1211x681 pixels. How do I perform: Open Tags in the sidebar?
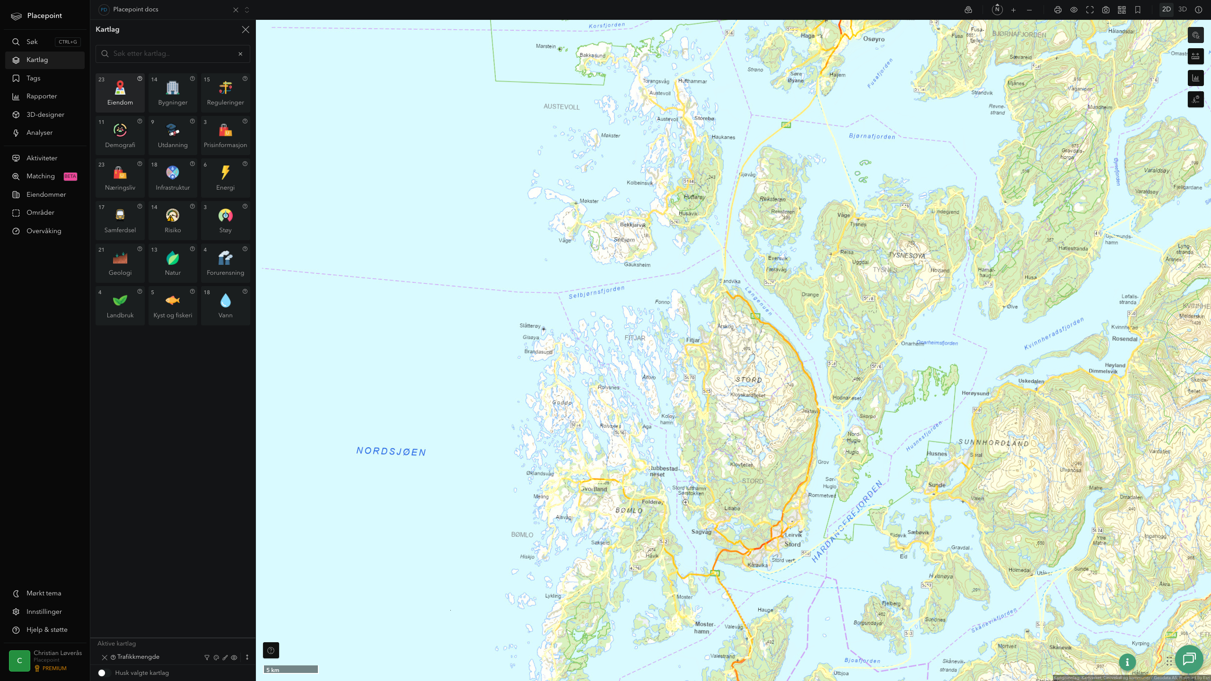(x=45, y=78)
